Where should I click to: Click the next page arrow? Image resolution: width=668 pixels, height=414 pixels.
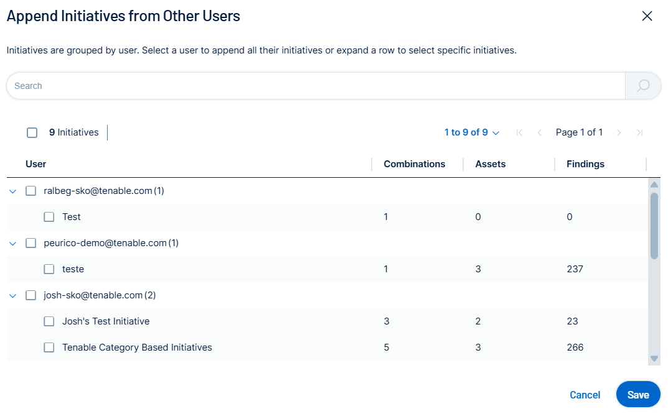[x=619, y=132]
